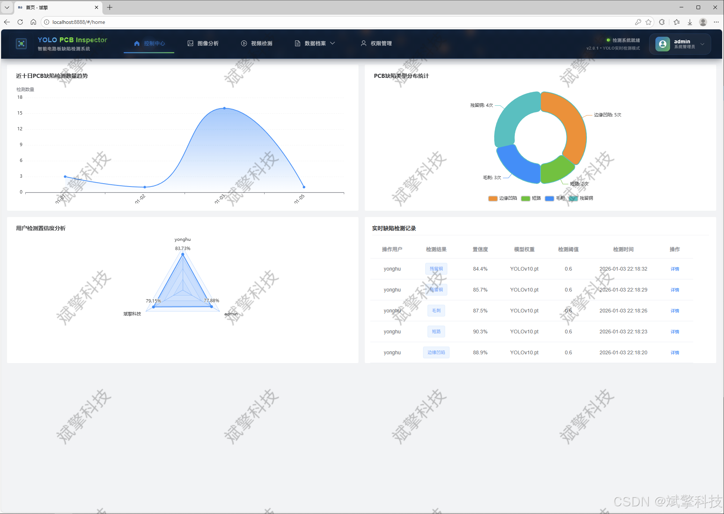Click the admin avatar icon
Image resolution: width=724 pixels, height=514 pixels.
point(662,44)
